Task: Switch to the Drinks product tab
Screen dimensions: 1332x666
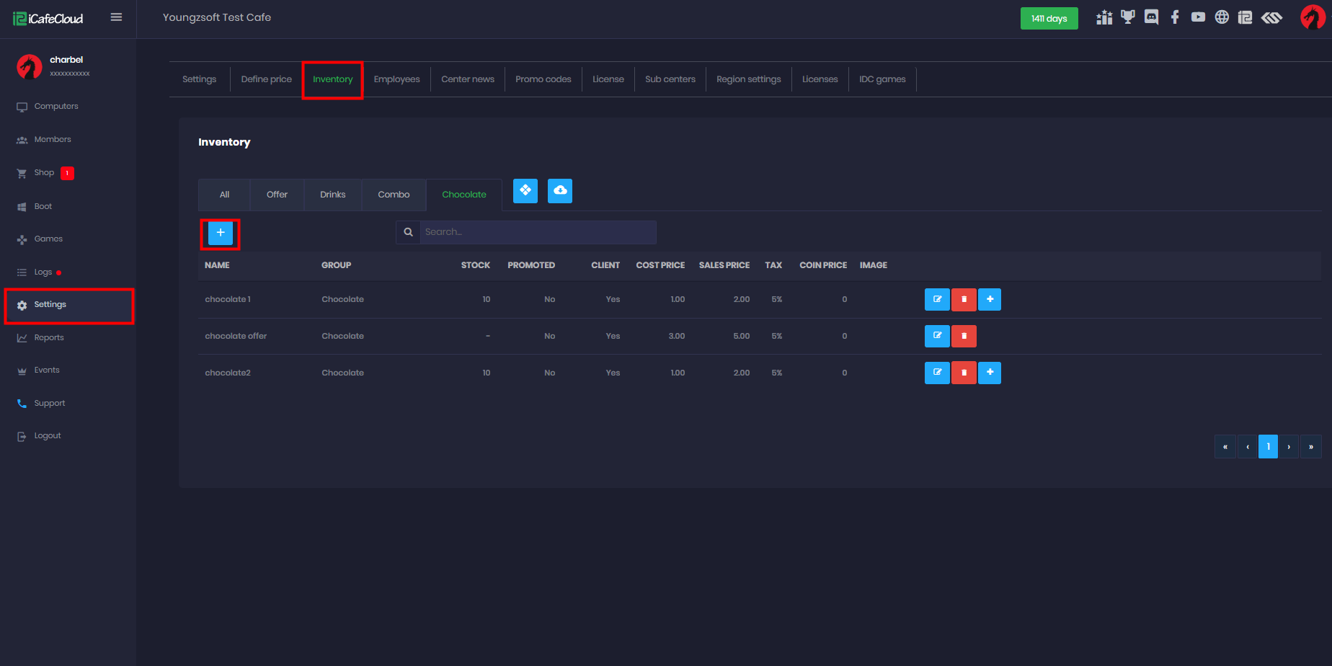Action: click(332, 195)
